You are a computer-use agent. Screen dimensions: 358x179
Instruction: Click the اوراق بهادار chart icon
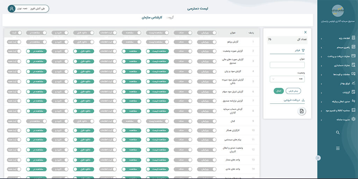click(353, 83)
